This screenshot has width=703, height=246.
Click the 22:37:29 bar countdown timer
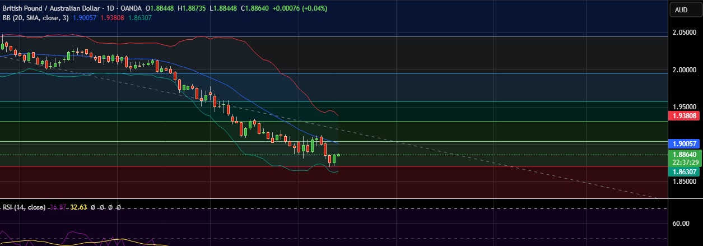pyautogui.click(x=685, y=162)
